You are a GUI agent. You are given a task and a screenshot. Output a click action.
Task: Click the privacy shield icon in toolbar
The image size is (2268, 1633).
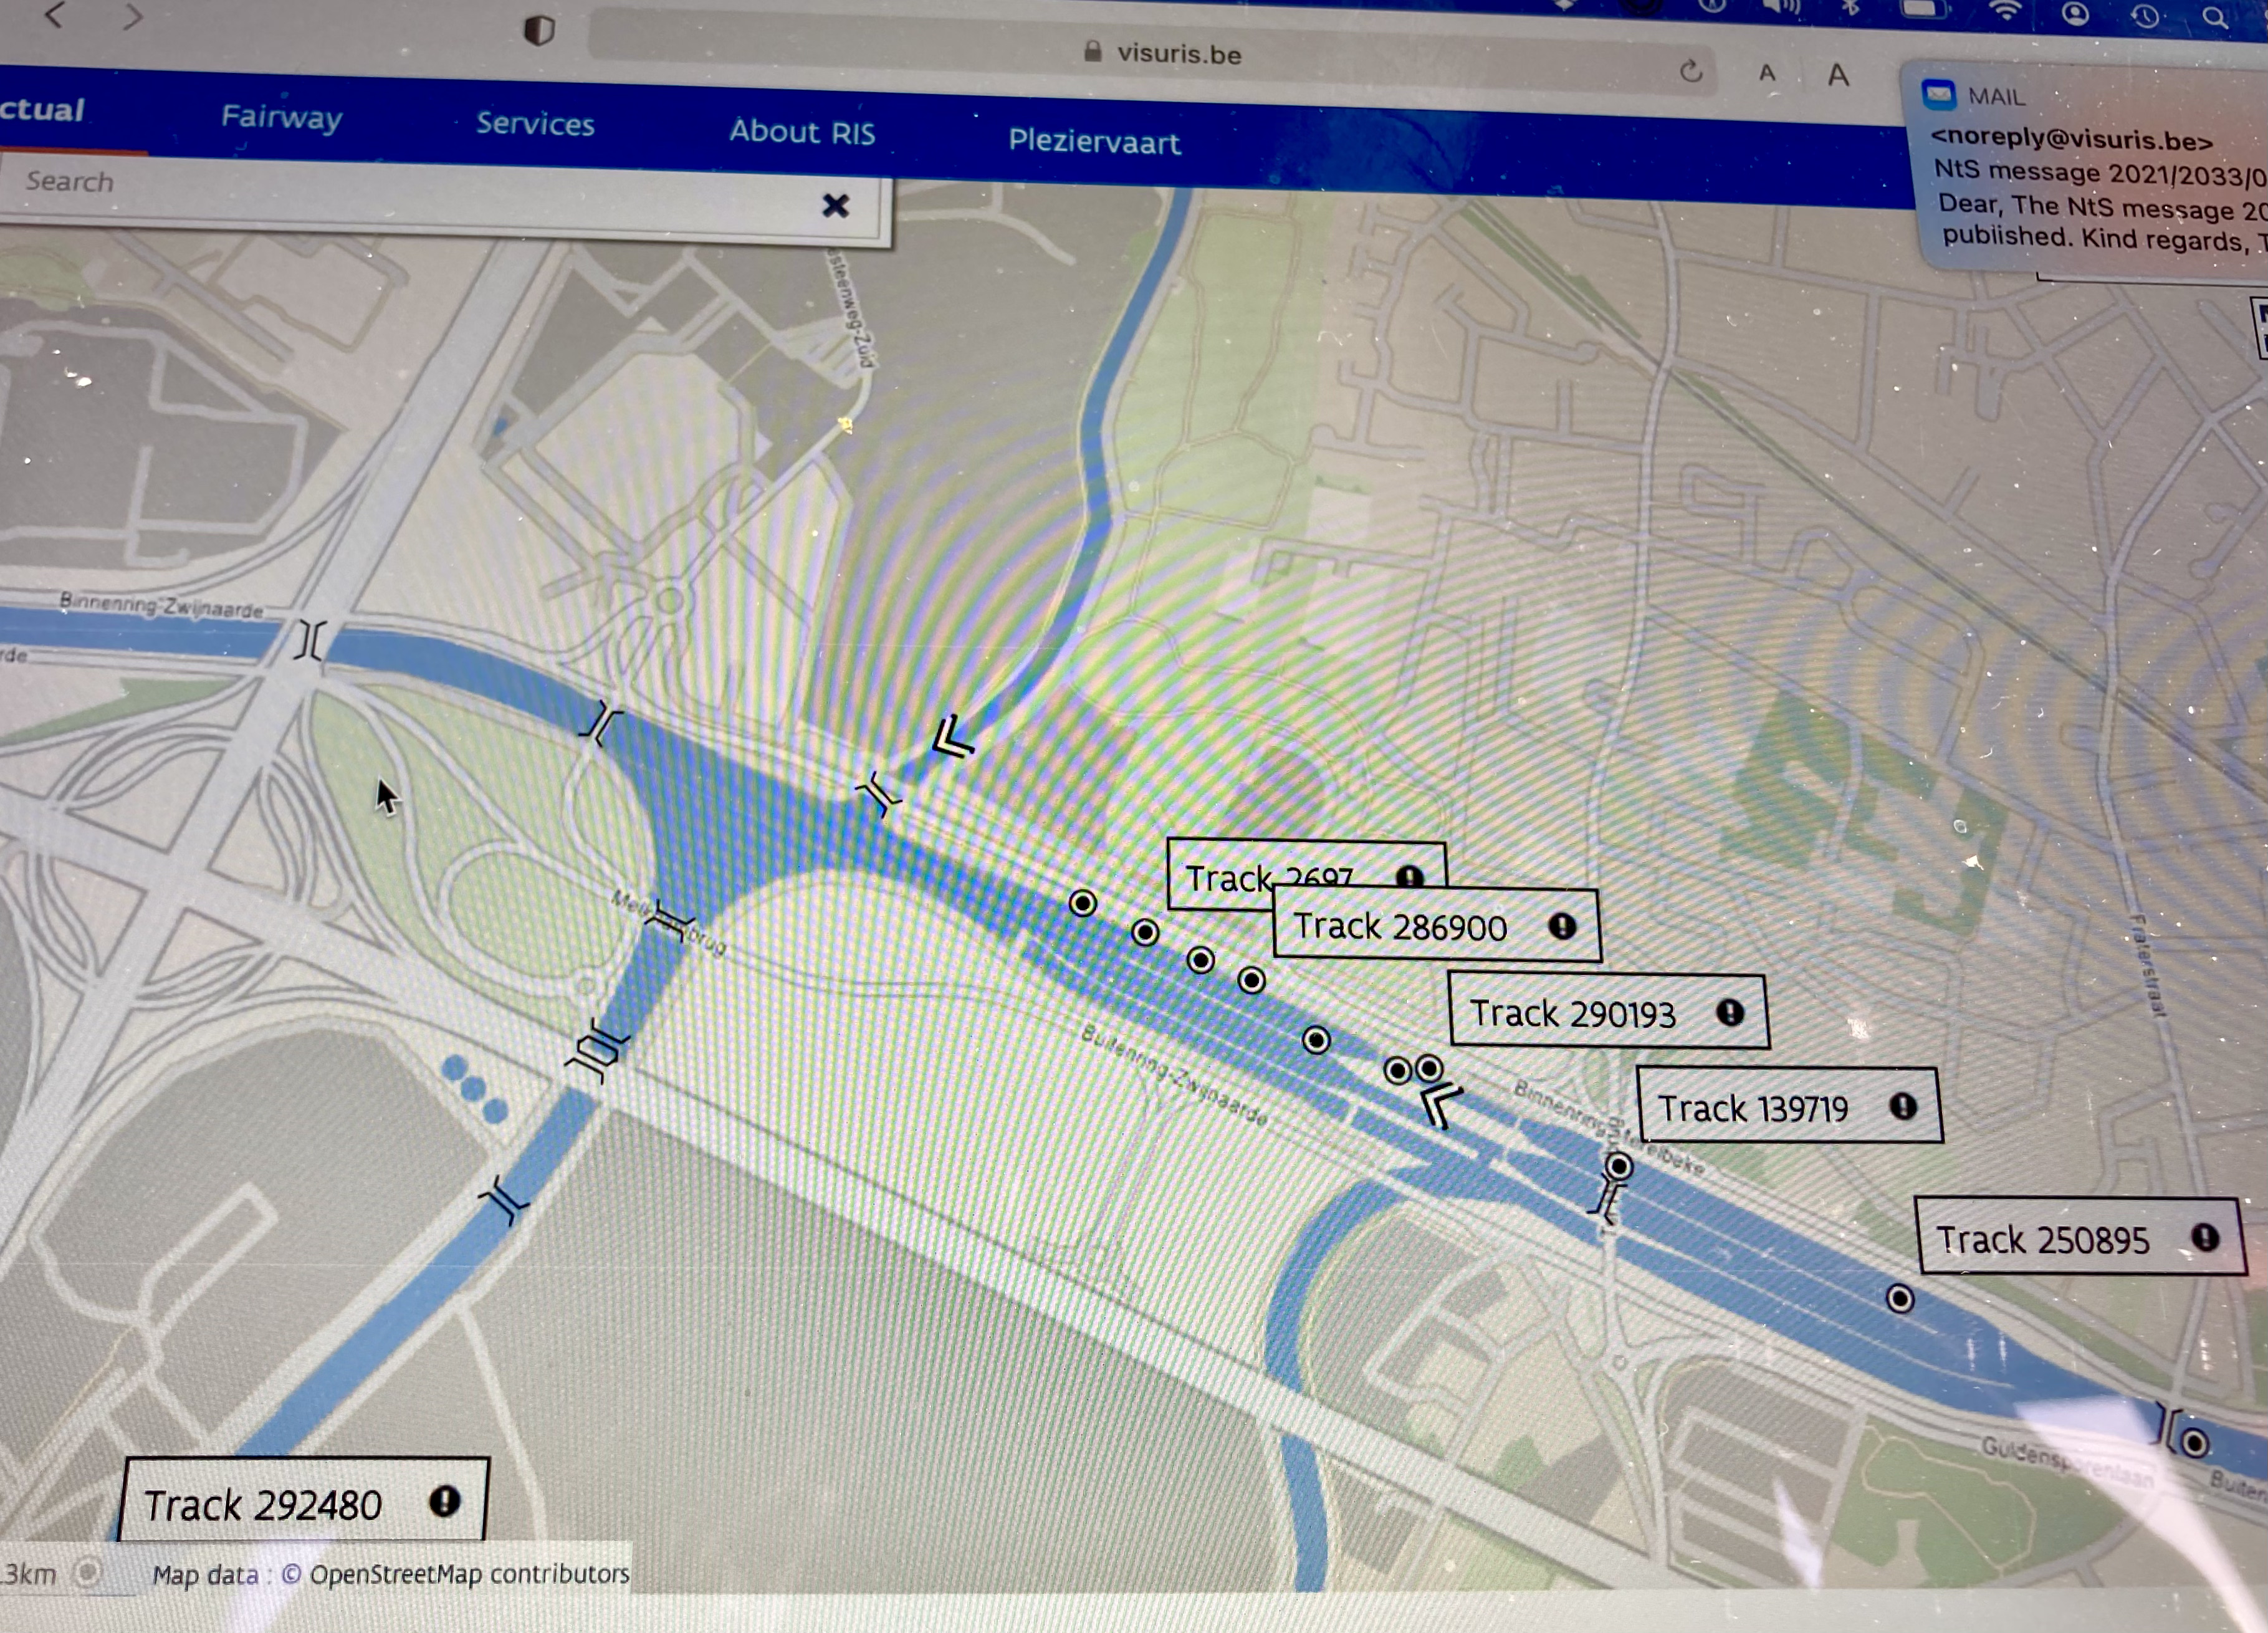point(539,30)
